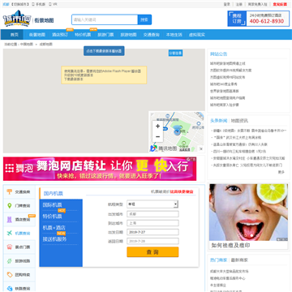Open the 特价机票 navigation tab
Image resolution: width=292 pixels, height=292 pixels.
coord(83,35)
